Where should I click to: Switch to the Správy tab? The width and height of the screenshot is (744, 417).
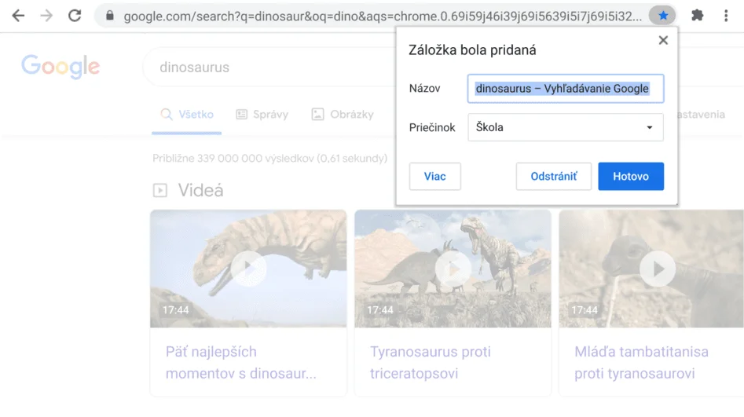262,115
